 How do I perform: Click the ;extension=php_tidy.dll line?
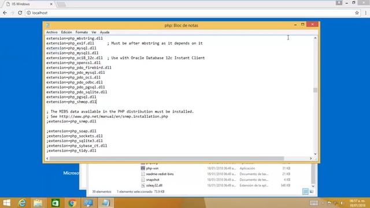click(x=71, y=151)
